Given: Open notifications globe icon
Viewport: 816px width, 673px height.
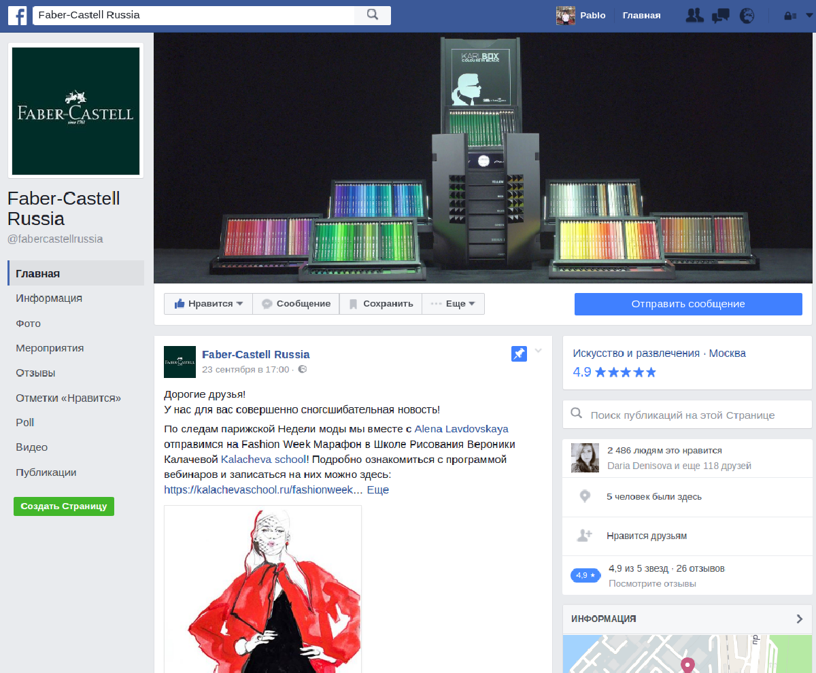Looking at the screenshot, I should click(x=747, y=16).
